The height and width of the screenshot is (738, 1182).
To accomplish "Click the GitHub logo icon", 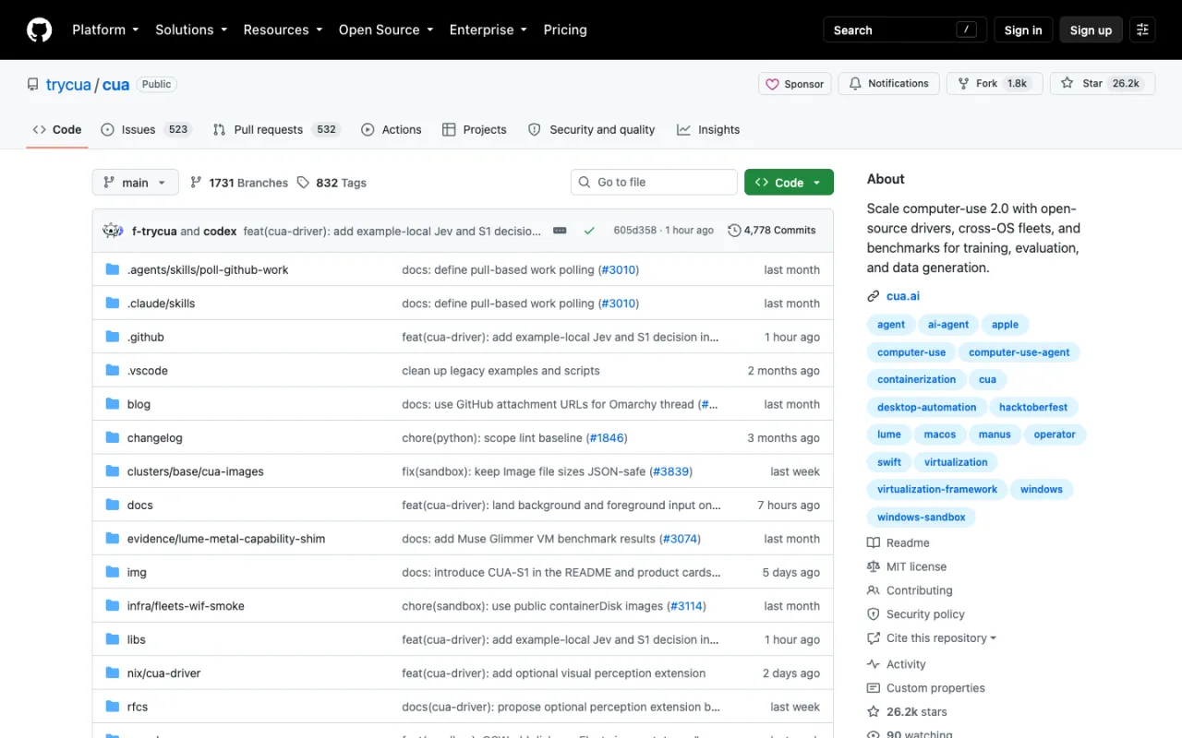I will click(x=40, y=30).
